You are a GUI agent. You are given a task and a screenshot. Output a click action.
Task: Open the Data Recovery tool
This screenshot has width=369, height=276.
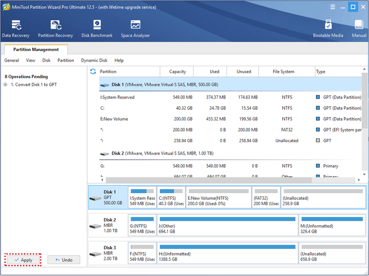16,29
